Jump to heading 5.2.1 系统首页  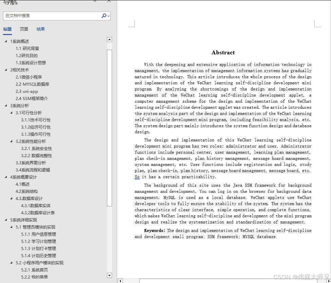point(34,270)
